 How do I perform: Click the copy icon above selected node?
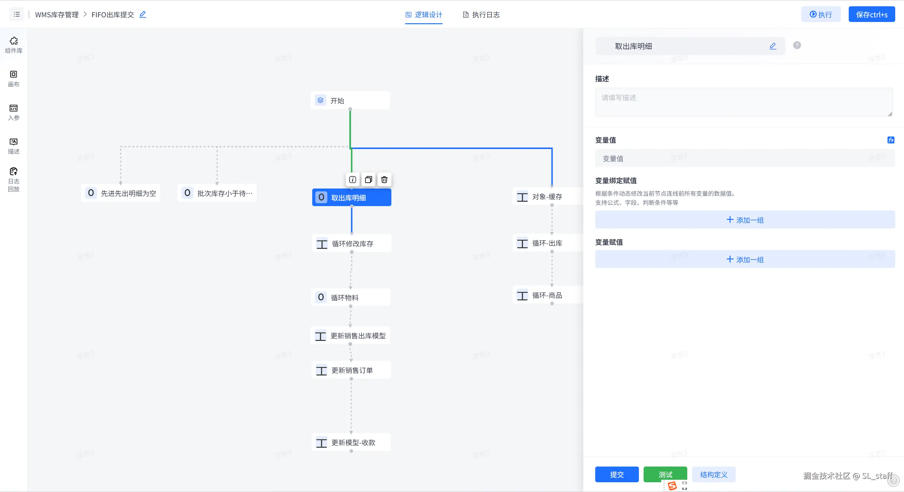[368, 180]
